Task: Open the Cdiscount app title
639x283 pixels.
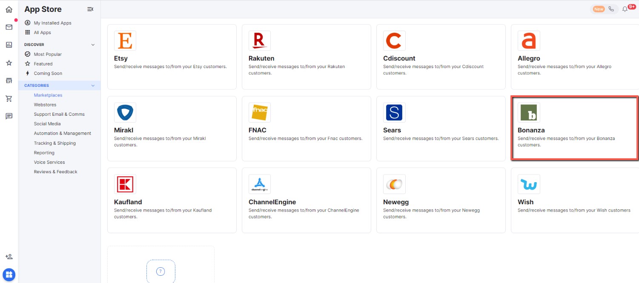Action: pos(399,58)
